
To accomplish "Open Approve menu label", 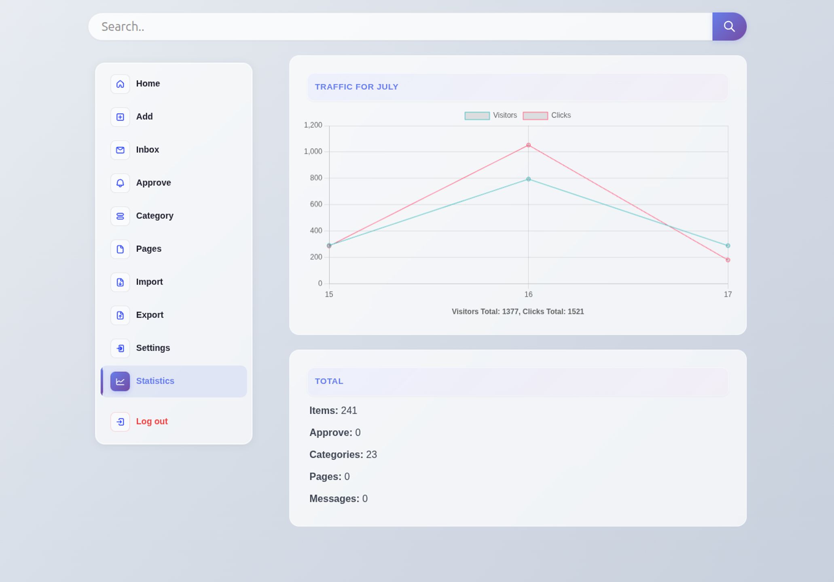I will (x=153, y=183).
